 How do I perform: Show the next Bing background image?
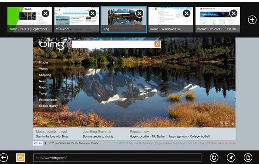227,123
